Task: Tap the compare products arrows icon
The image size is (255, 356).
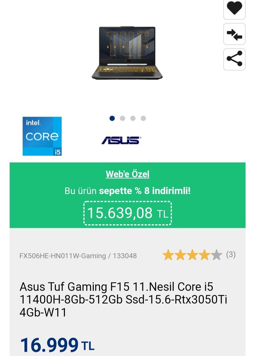Action: (234, 34)
